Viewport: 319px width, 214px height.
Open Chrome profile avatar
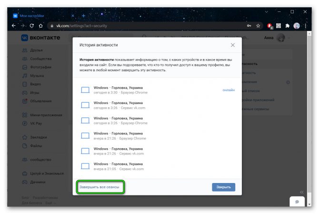tap(297, 26)
